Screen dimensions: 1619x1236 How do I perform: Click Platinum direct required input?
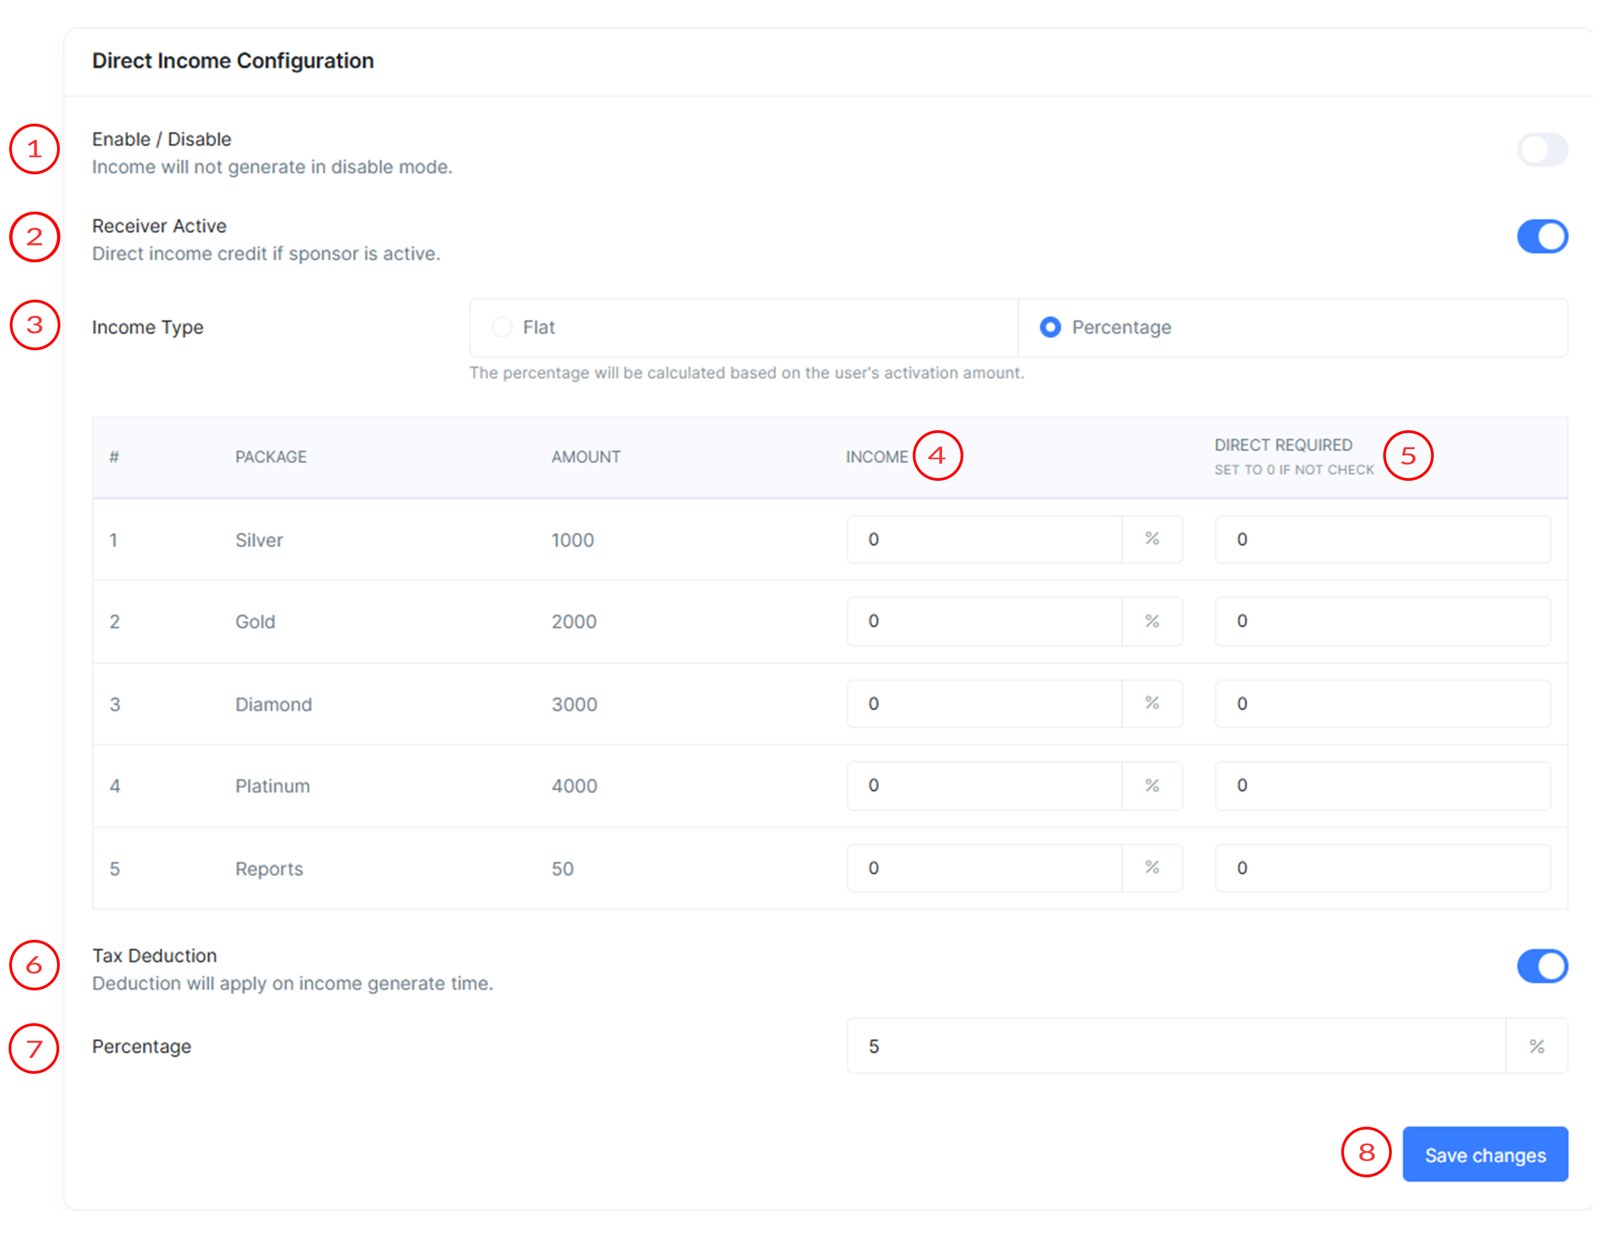(x=1381, y=786)
